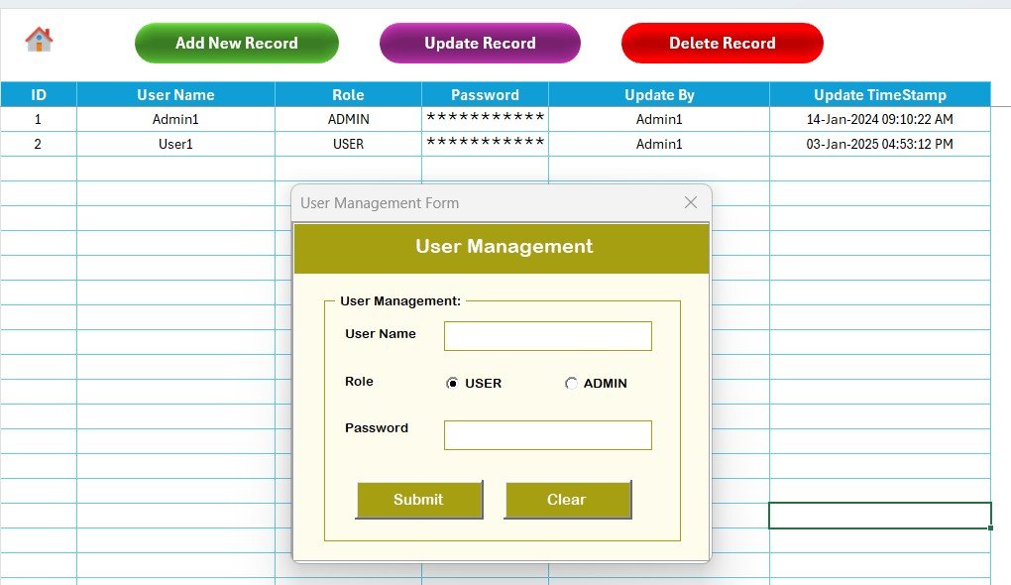
Task: Select the USER role radio button
Action: [453, 384]
